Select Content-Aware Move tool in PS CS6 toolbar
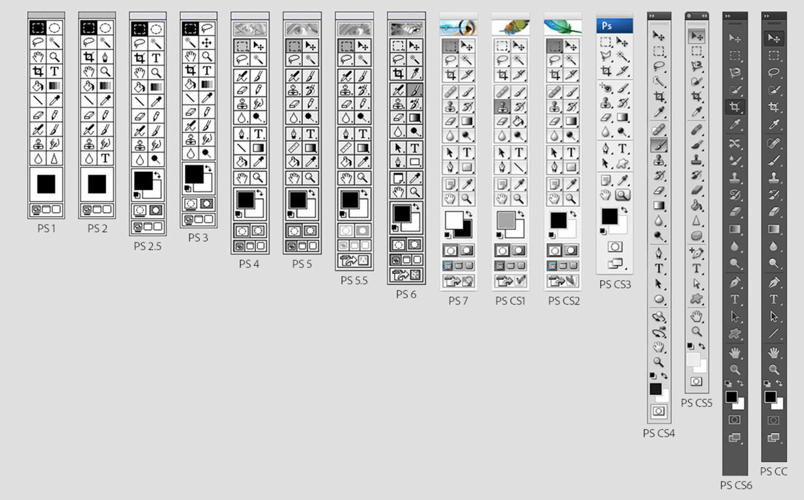The image size is (804, 500). point(735,143)
